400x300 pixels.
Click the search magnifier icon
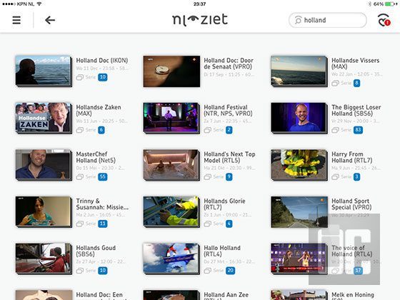pyautogui.click(x=298, y=20)
